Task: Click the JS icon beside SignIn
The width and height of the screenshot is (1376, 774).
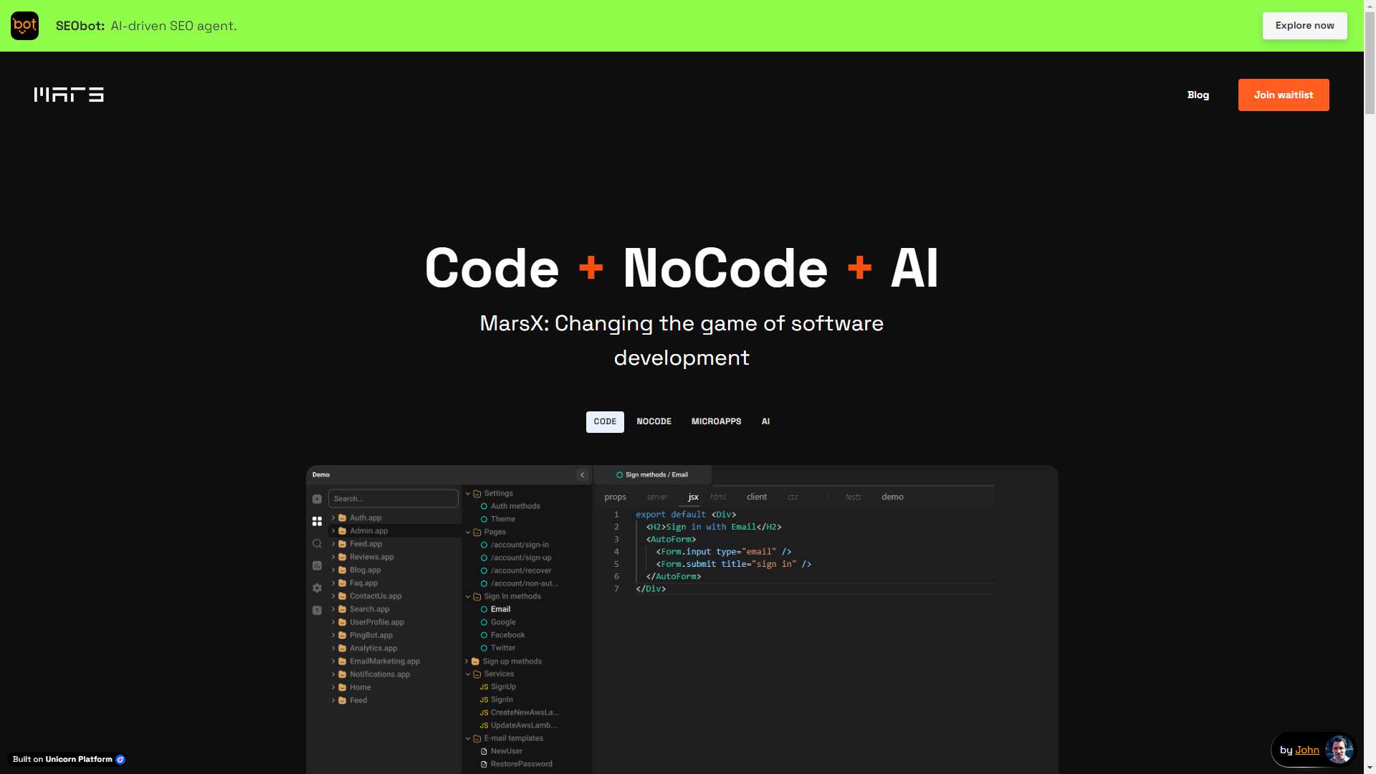Action: 484,700
